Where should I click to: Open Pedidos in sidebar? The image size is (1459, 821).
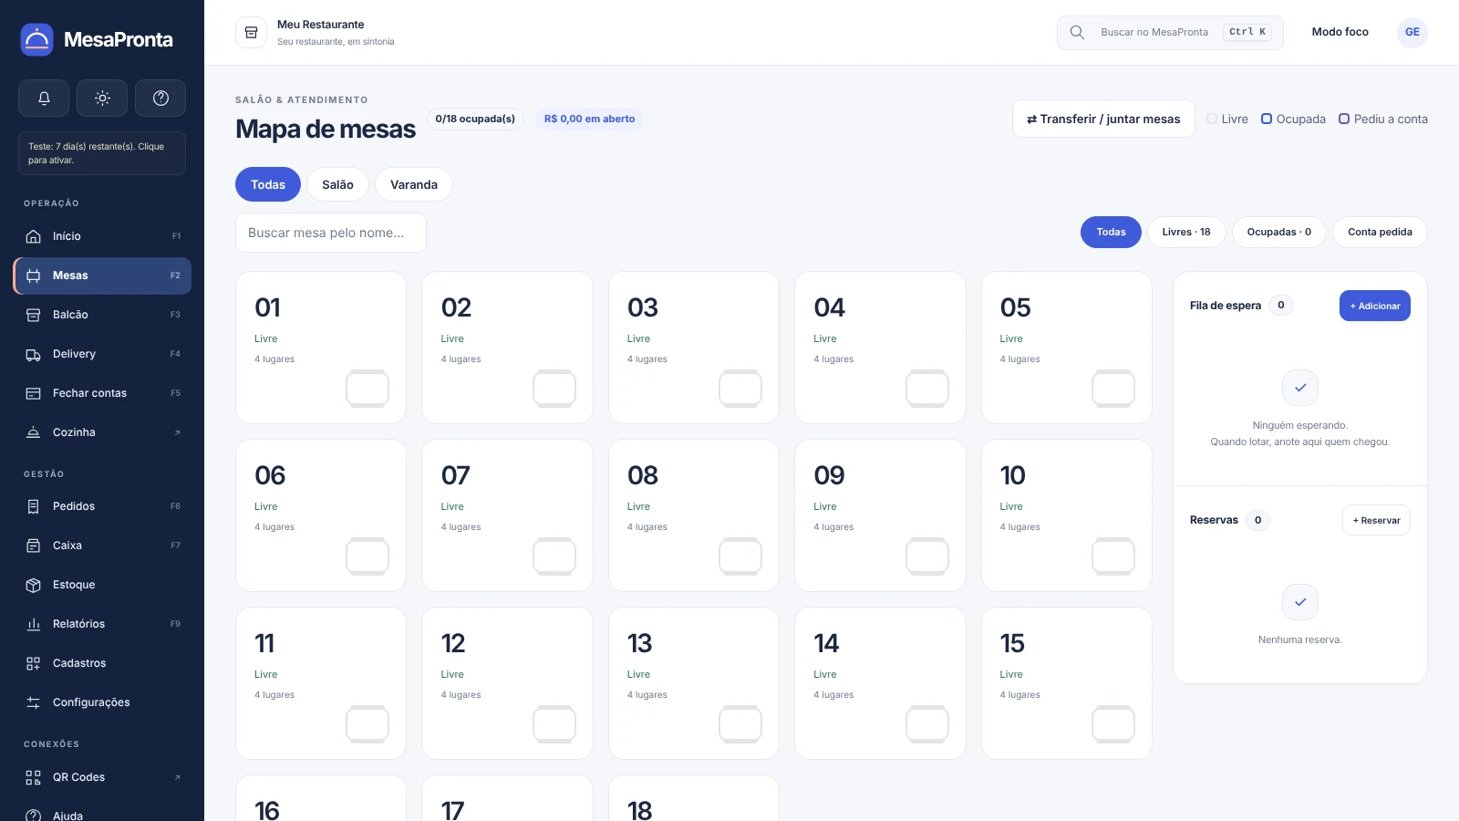102,506
